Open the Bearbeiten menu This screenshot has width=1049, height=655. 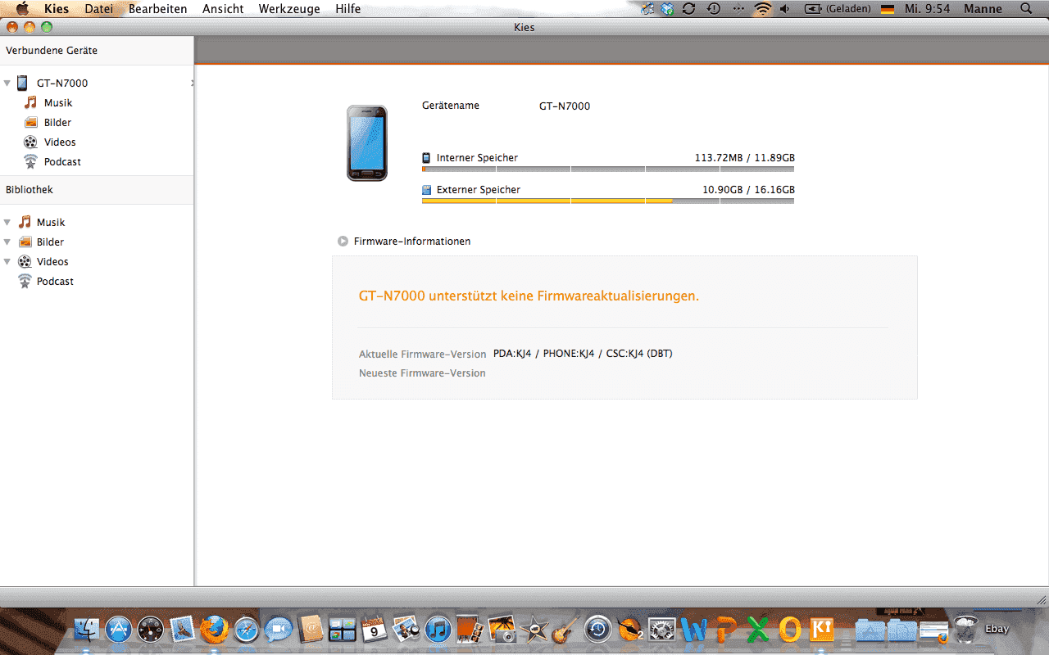[x=158, y=9]
